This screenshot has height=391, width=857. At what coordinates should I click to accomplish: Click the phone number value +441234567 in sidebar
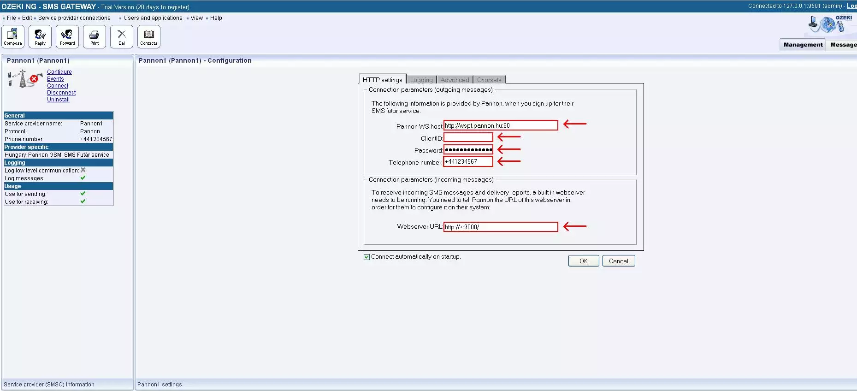pos(96,139)
